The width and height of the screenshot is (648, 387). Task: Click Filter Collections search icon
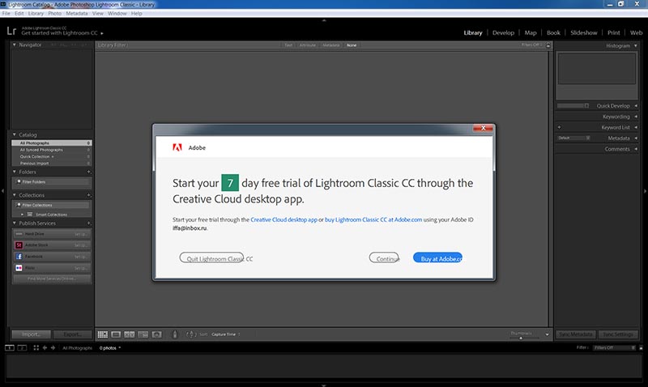tap(19, 205)
